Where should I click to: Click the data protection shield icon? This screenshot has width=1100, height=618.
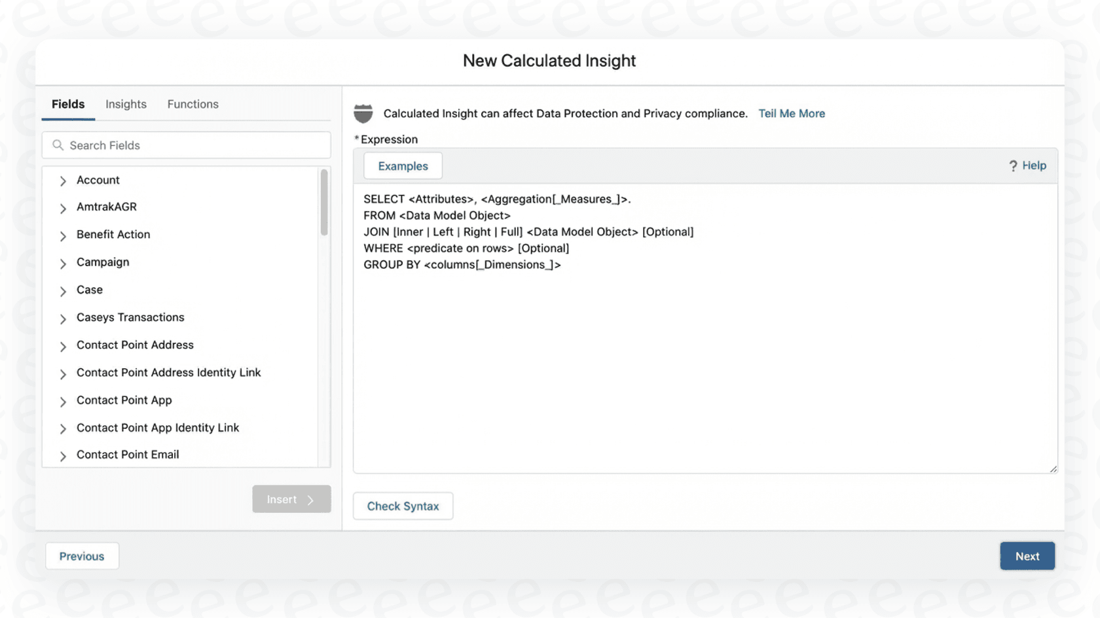pyautogui.click(x=363, y=113)
